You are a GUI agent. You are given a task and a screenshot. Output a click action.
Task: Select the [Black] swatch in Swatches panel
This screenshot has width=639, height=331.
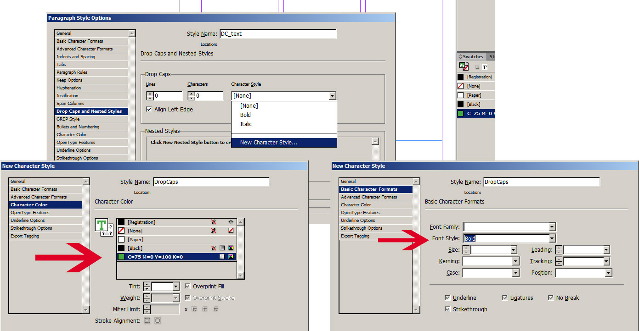click(475, 105)
